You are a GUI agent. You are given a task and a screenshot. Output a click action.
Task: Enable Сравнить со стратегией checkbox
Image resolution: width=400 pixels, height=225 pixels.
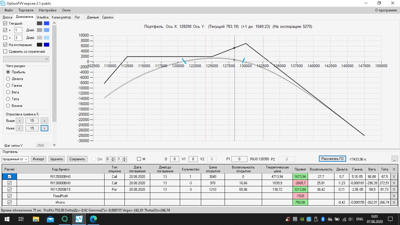(x=5, y=52)
